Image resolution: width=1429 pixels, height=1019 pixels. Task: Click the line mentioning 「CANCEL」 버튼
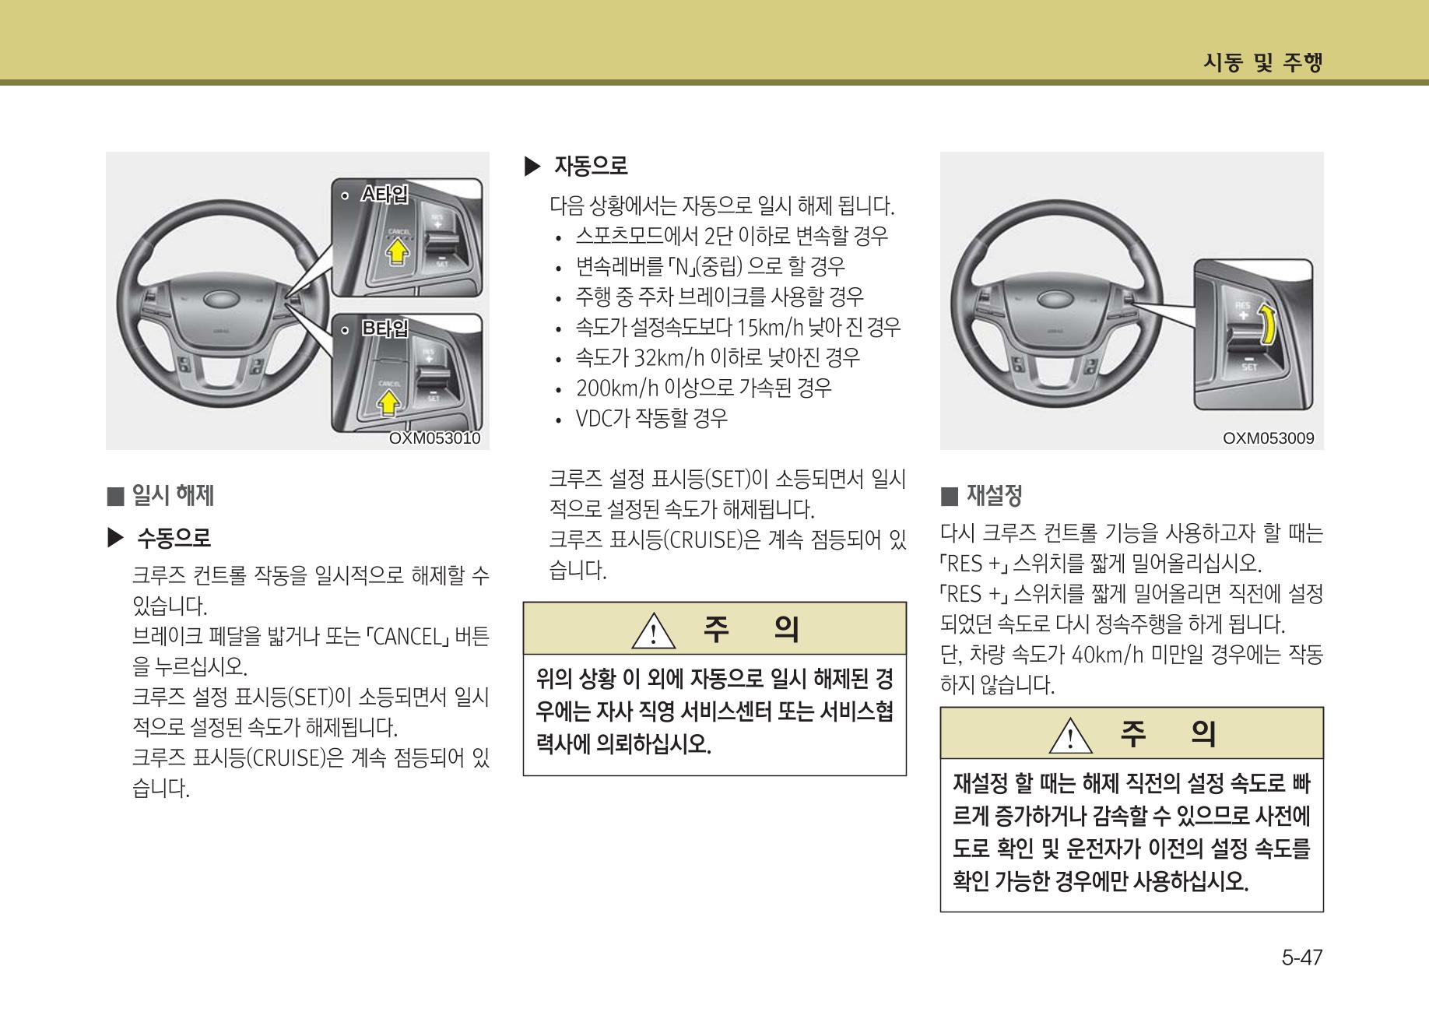tap(311, 637)
